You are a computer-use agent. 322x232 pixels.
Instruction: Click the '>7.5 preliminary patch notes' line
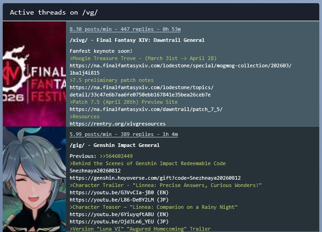pyautogui.click(x=111, y=80)
